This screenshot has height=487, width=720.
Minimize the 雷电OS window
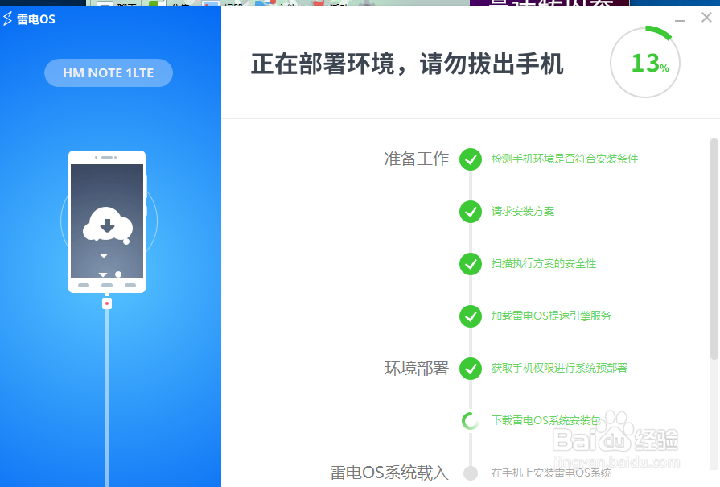tap(680, 20)
